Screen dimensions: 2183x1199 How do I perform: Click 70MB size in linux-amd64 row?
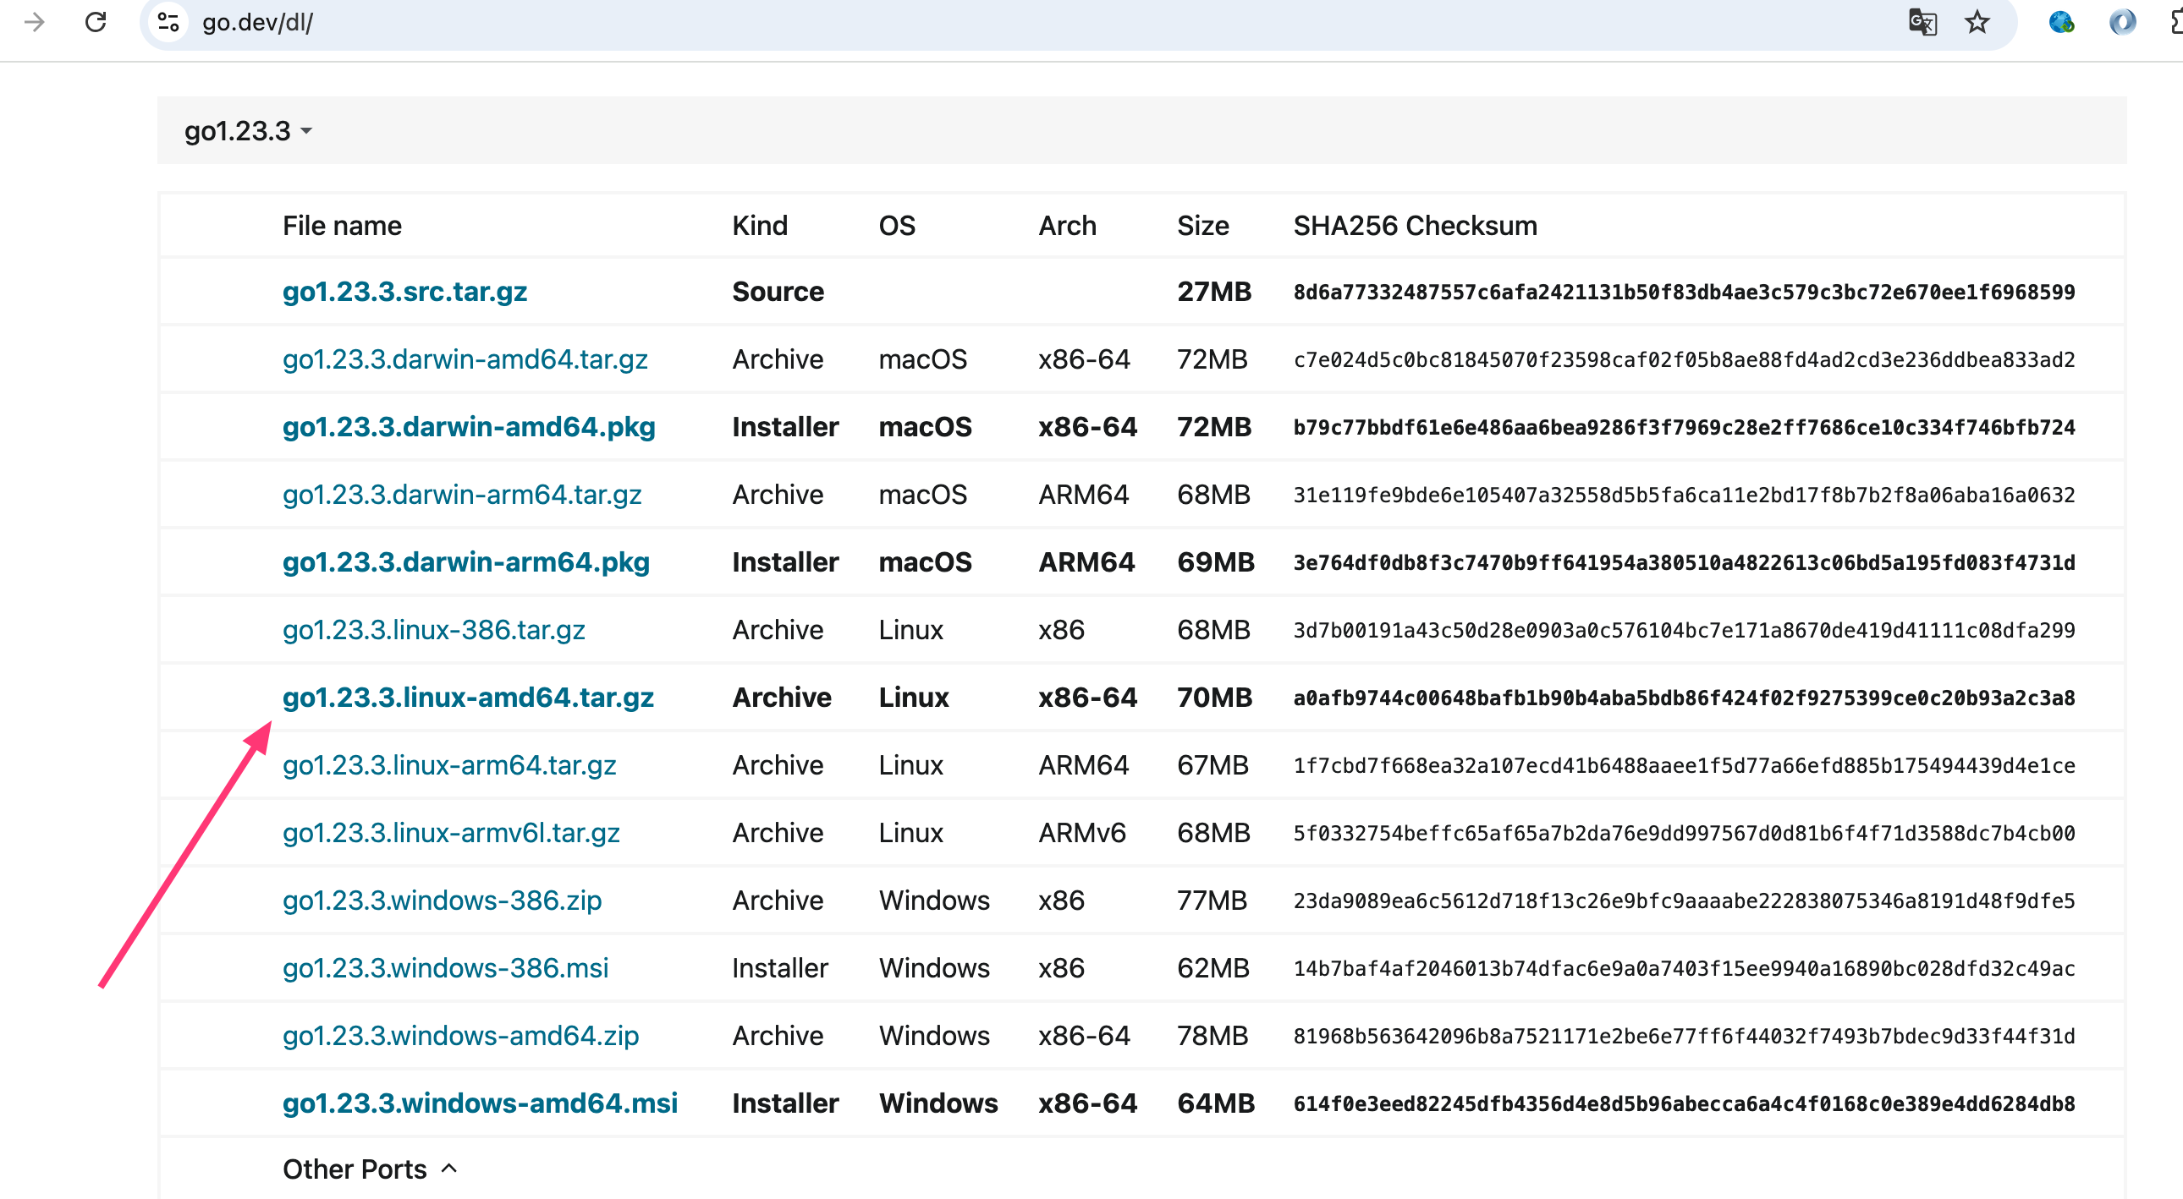[1214, 698]
